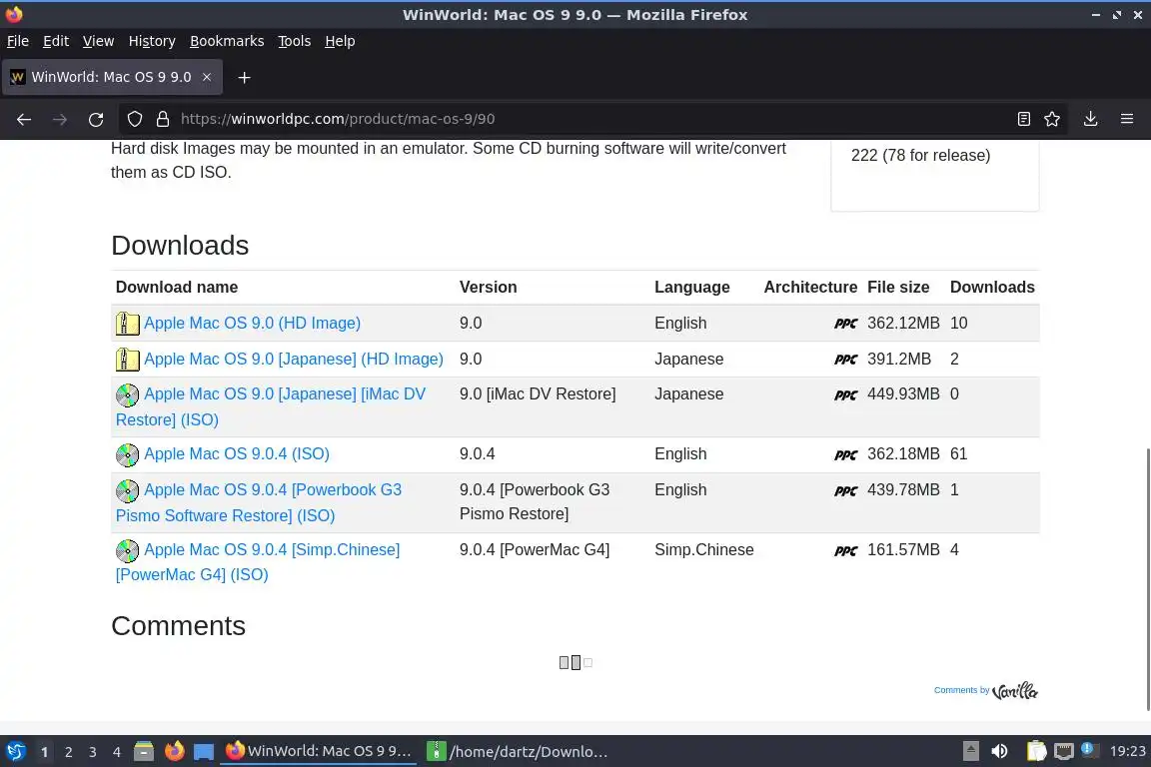Viewport: 1151px width, 767px height.
Task: Open the Powerbook G3 Pismo Software Restore link
Action: pyautogui.click(x=259, y=502)
